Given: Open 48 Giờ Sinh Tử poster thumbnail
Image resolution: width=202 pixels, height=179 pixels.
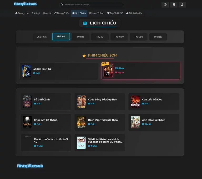Looking at the screenshot, I should [27, 71].
